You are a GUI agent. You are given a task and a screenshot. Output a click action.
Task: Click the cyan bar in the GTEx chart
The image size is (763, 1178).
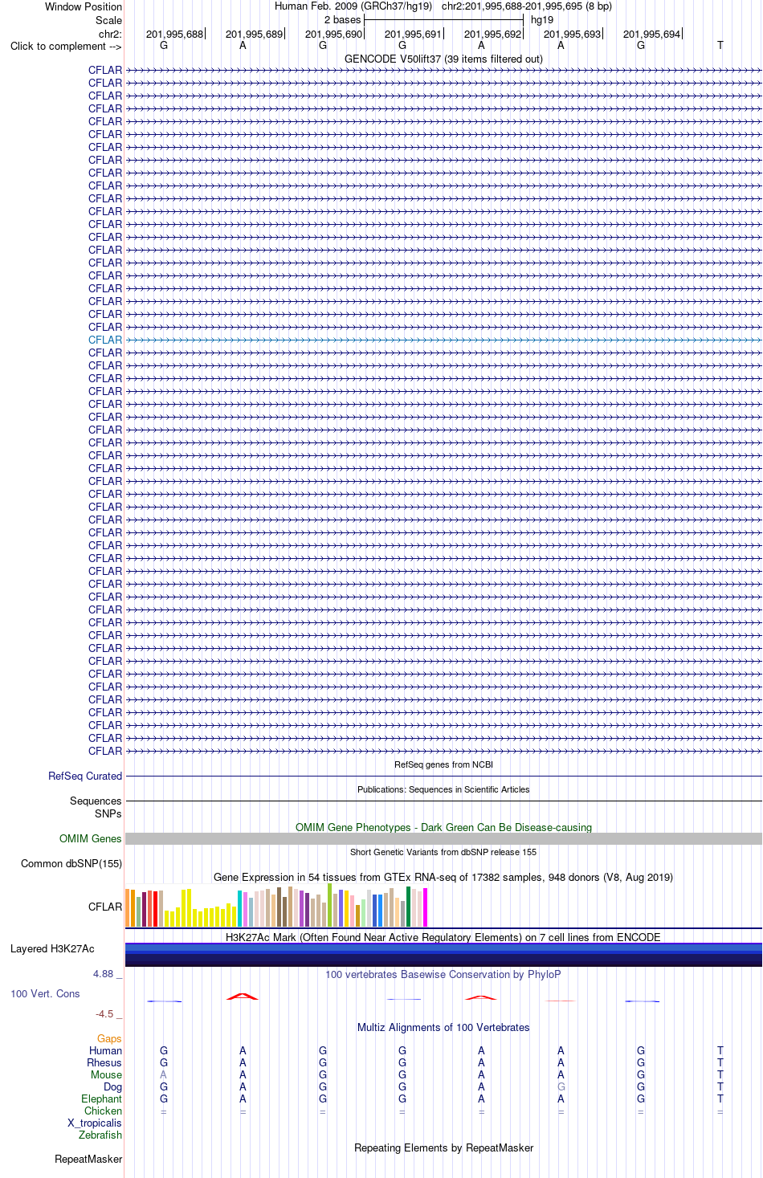coord(240,908)
